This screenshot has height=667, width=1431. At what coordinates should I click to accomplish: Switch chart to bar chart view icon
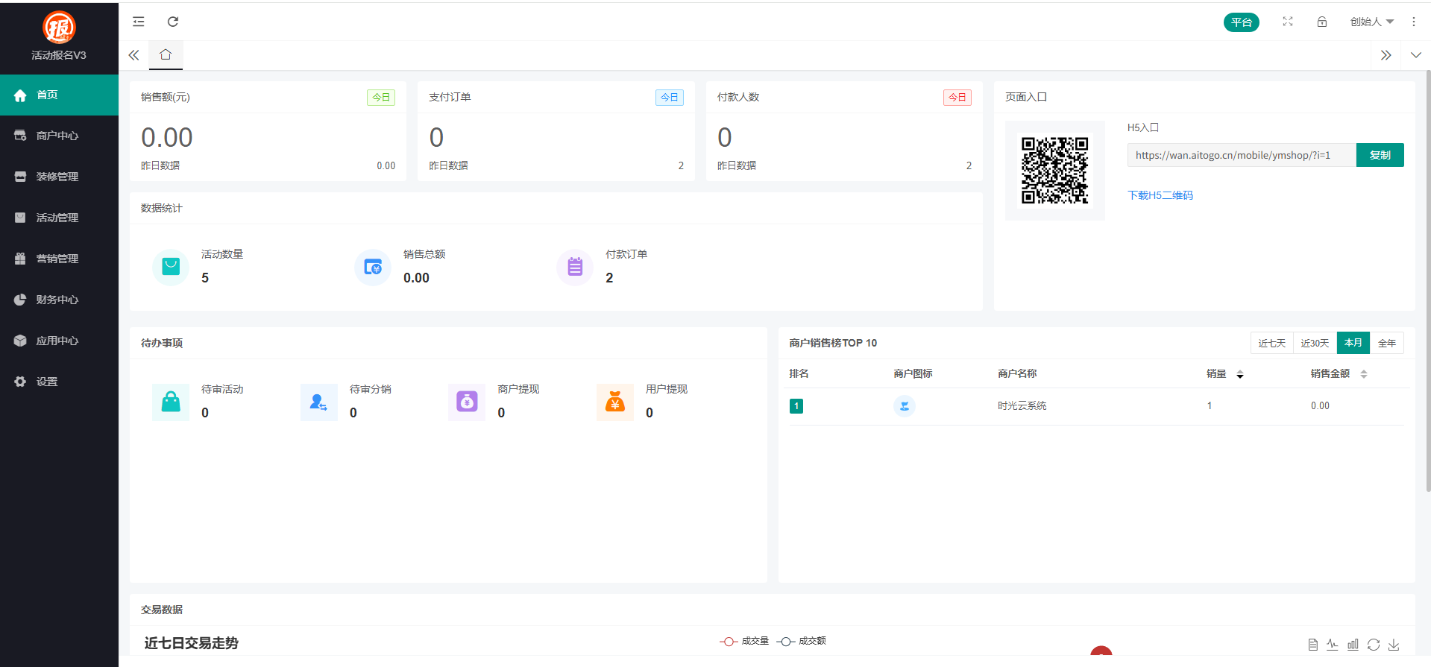[1353, 645]
